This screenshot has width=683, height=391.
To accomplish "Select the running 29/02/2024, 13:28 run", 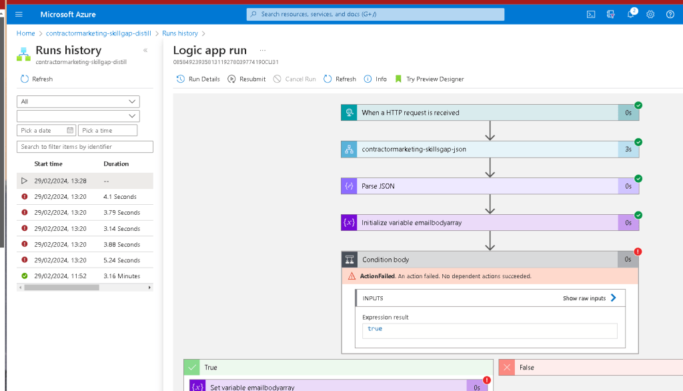I will (x=85, y=180).
